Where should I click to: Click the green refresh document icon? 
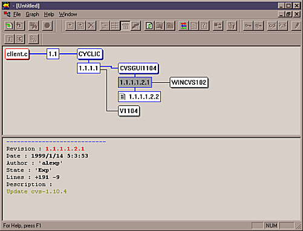[x=149, y=26]
